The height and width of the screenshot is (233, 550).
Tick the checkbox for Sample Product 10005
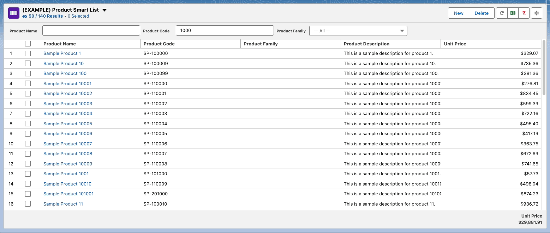click(28, 124)
